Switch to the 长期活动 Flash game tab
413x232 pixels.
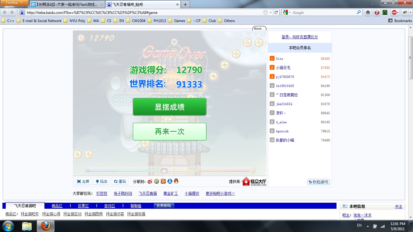pos(67,5)
